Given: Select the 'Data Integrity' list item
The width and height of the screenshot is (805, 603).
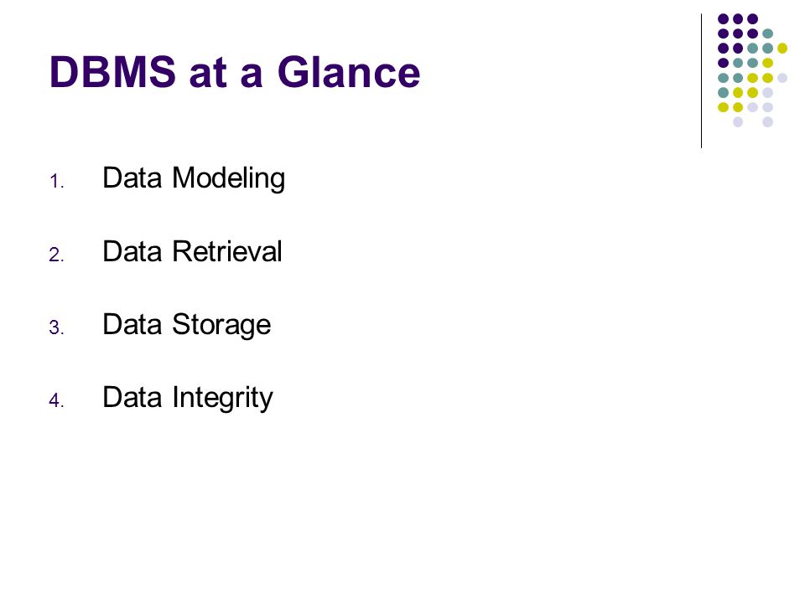Looking at the screenshot, I should [x=187, y=398].
